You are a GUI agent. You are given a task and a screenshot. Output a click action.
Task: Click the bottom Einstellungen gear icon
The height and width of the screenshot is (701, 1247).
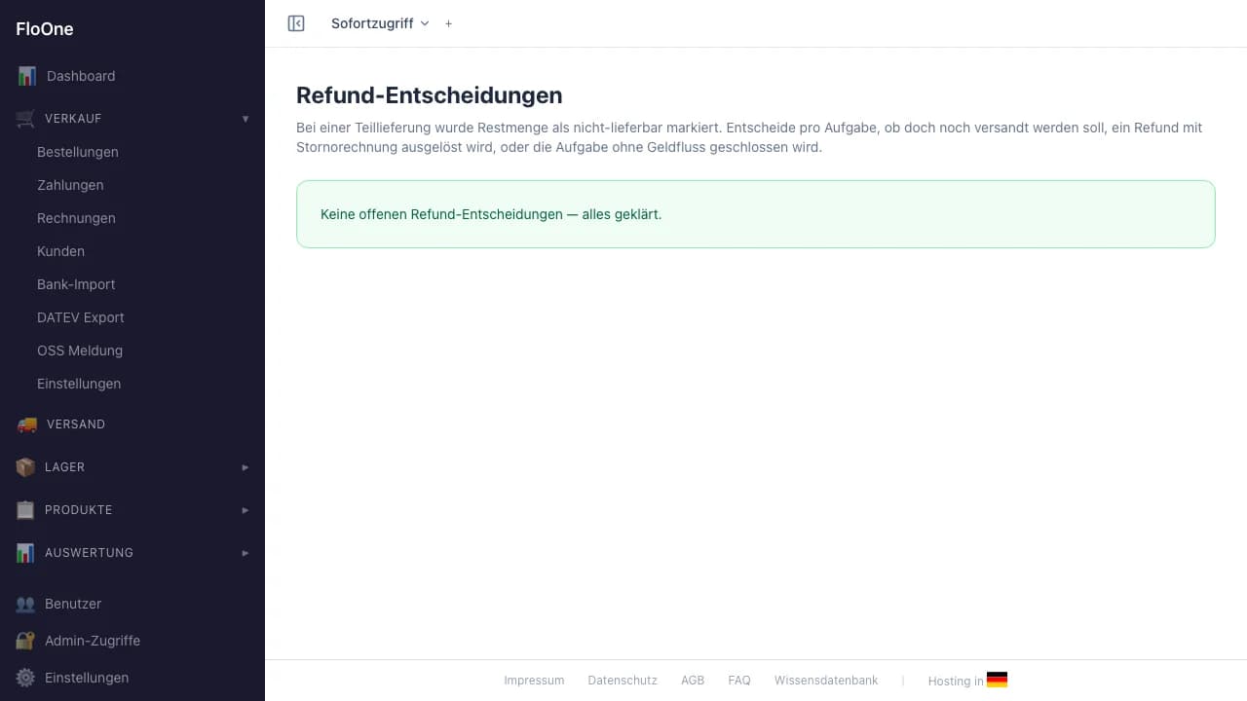pos(25,678)
